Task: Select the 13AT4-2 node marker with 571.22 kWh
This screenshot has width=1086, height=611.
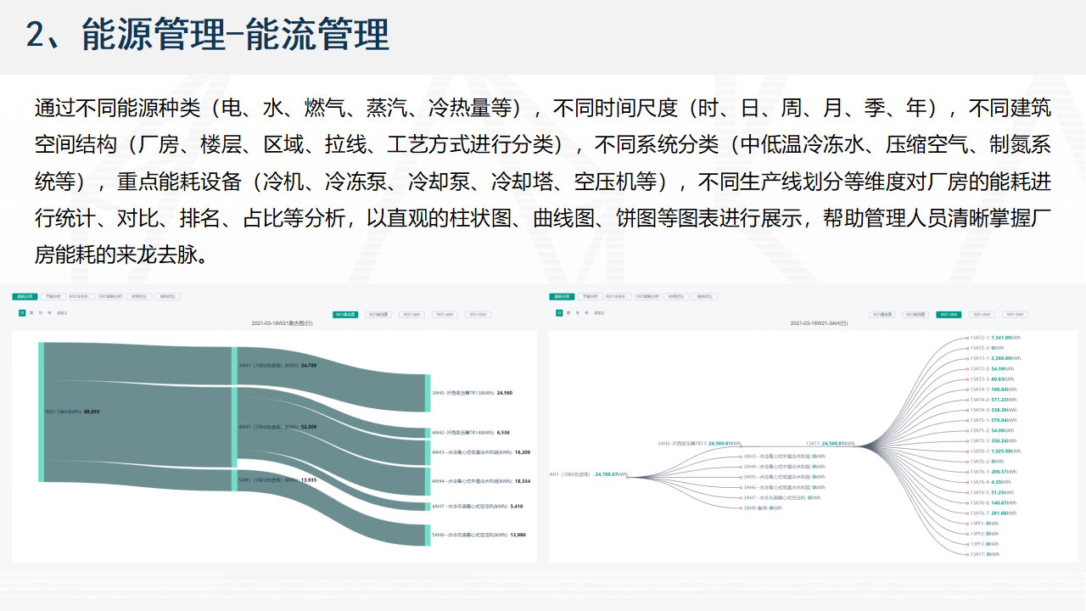Action: (x=968, y=400)
